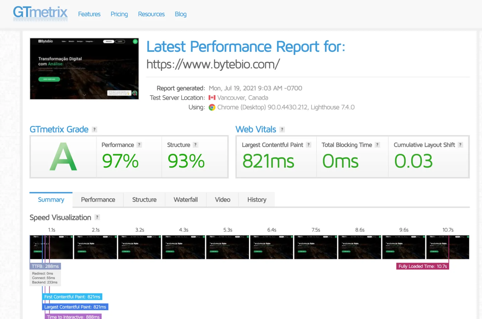Click the 93% Structure score
This screenshot has height=319, width=482.
(x=186, y=161)
